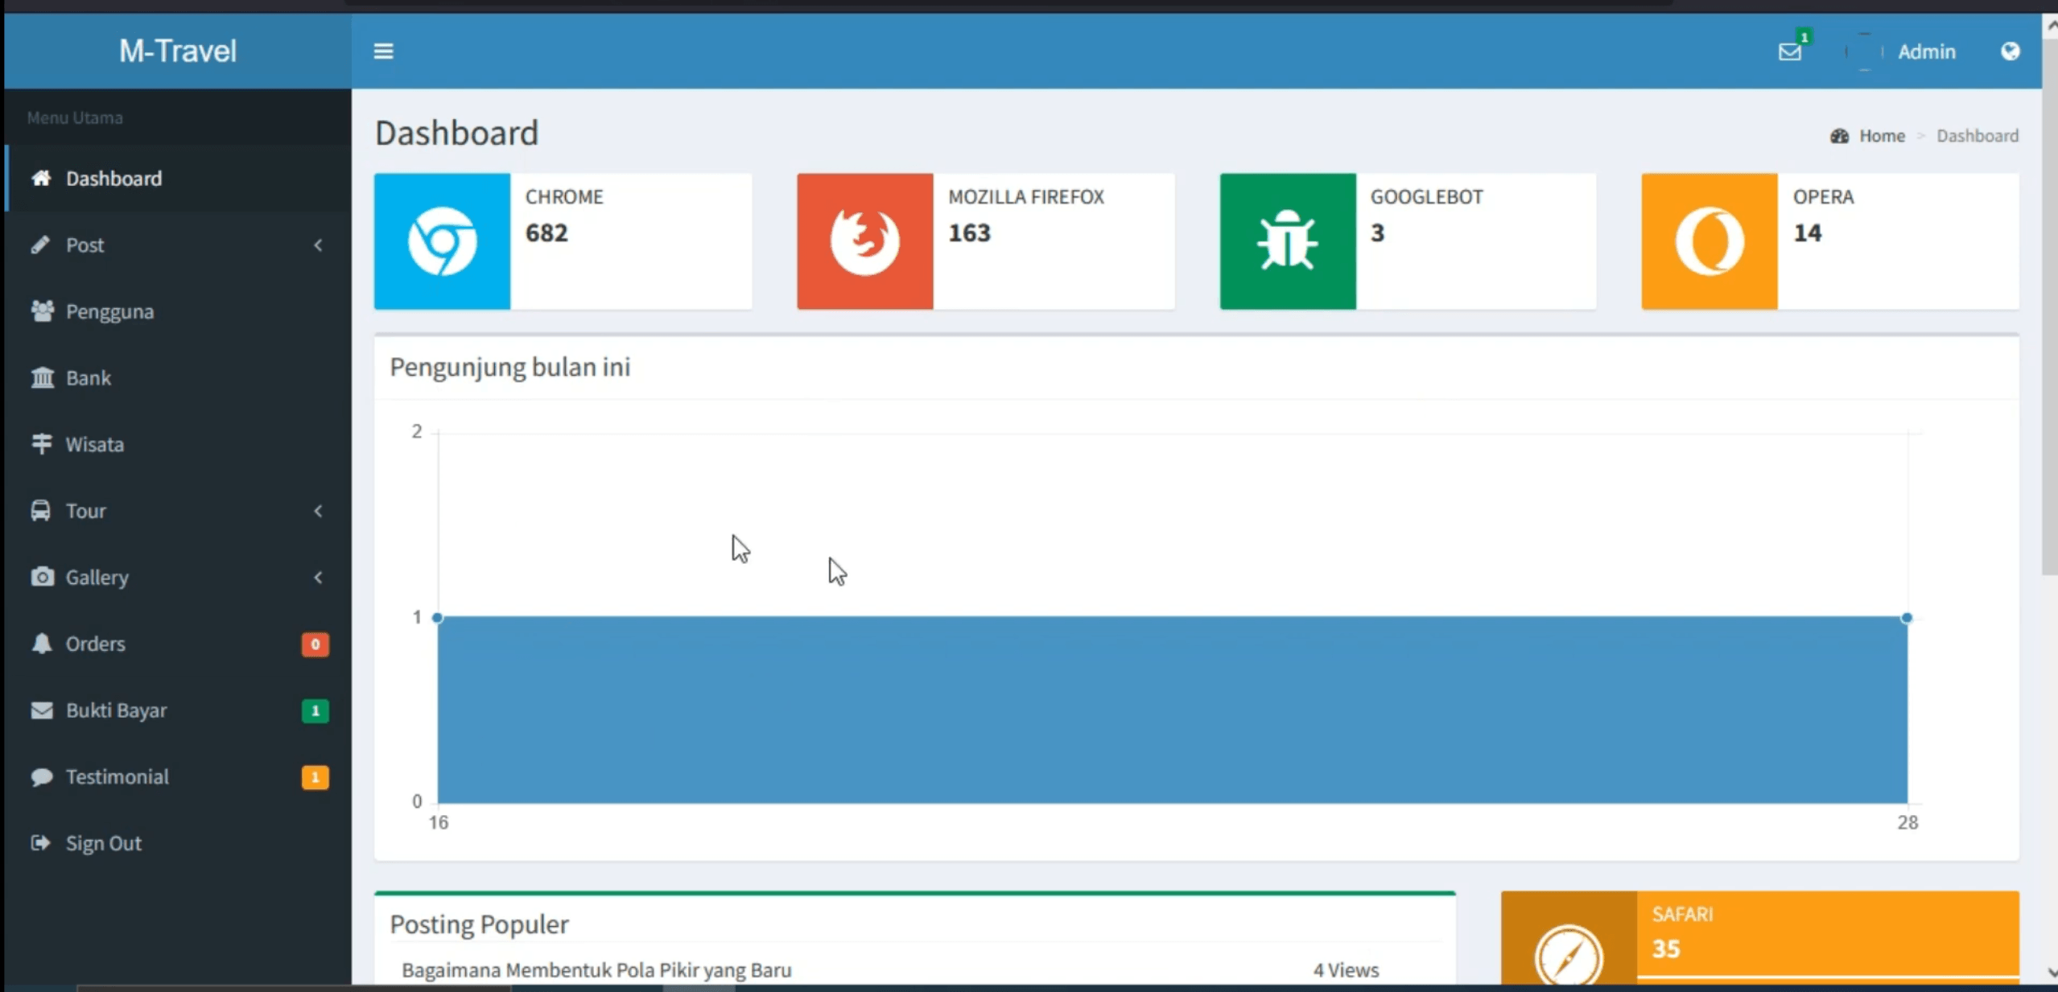Viewport: 2058px width, 992px height.
Task: Click the Mozilla Firefox icon tile
Action: click(864, 241)
